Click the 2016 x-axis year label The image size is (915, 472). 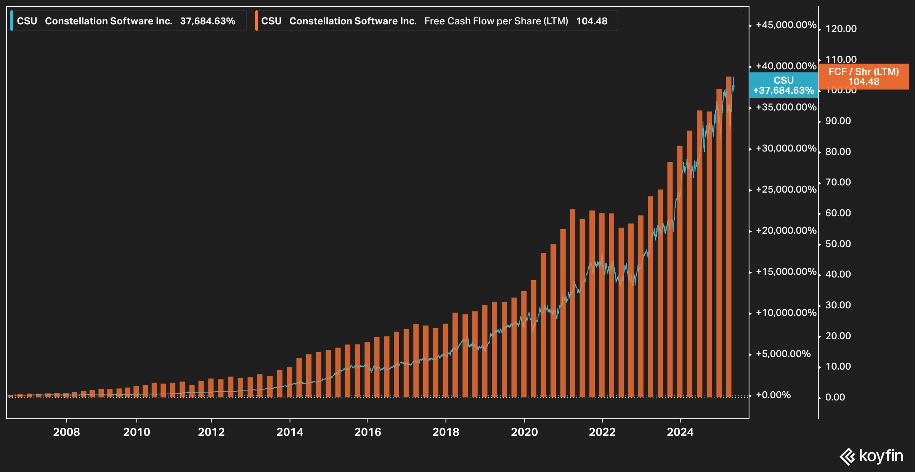[x=368, y=432]
